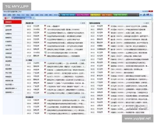
Task: Open the 科大讯飞 (002230) report title
Action: (66, 77)
